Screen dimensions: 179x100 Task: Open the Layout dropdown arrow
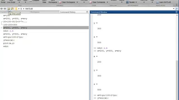pyautogui.click(x=122, y=2)
